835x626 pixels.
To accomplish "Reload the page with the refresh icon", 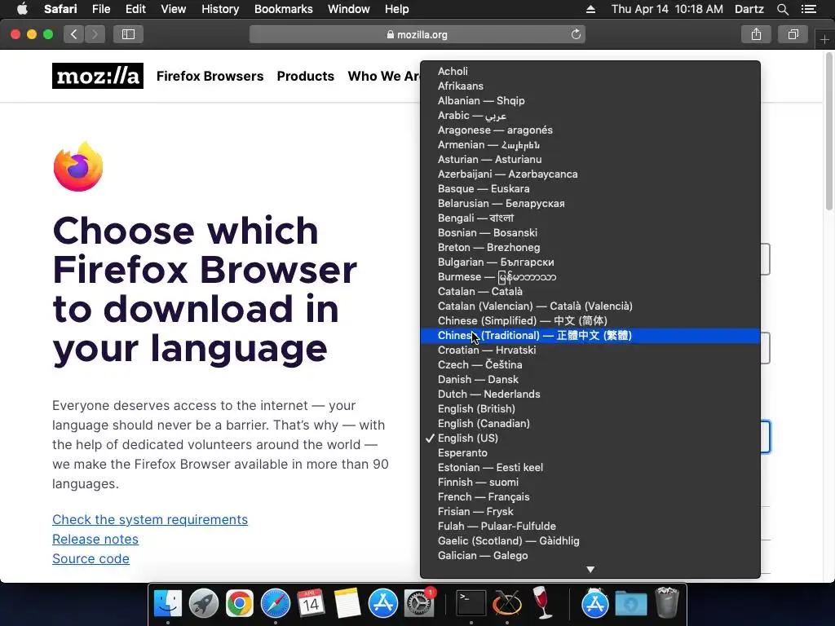I will coord(576,34).
